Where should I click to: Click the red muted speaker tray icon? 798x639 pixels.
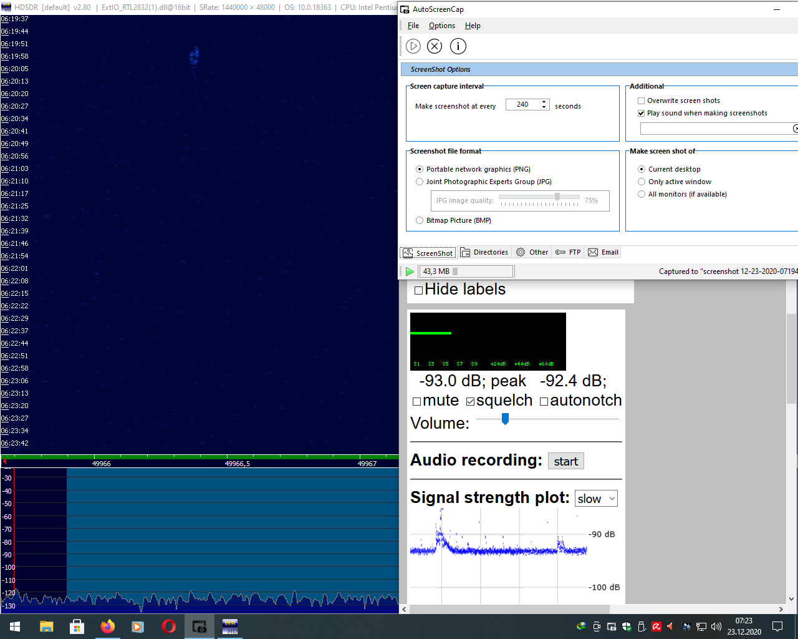tap(671, 627)
